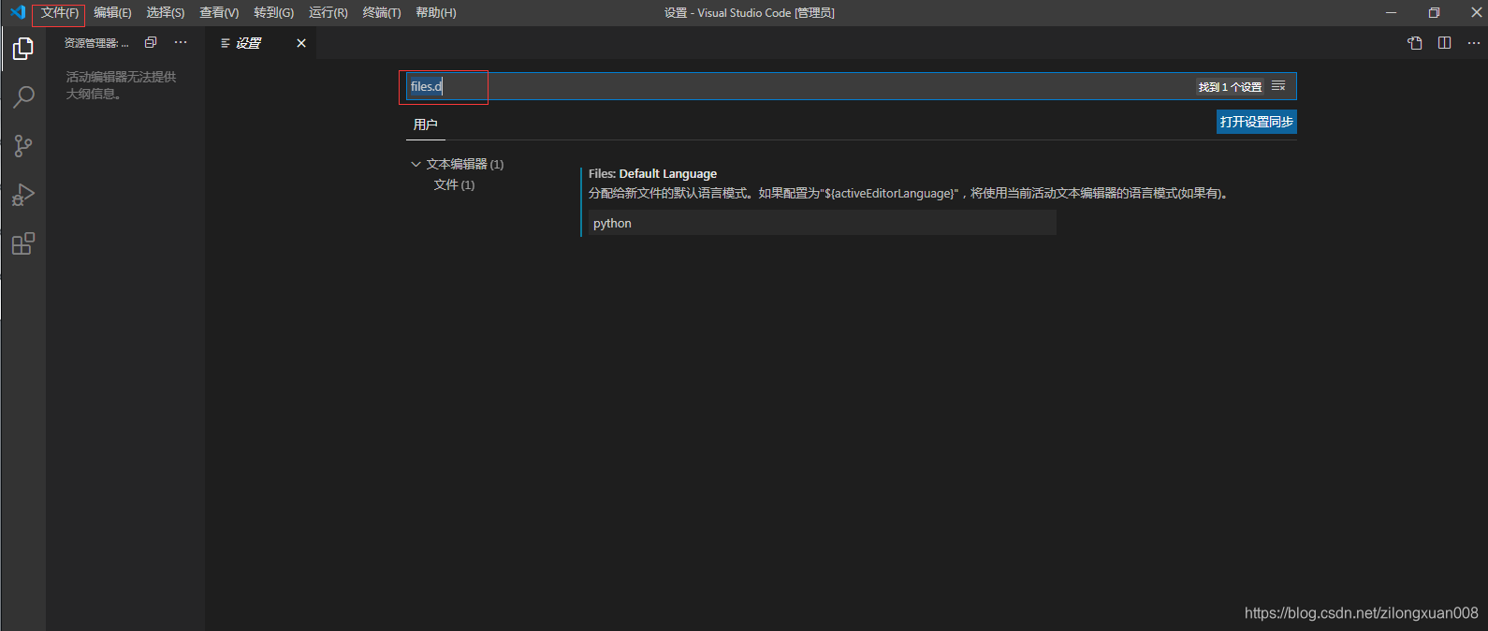This screenshot has height=631, width=1488.
Task: Click the 活动编辑器无法提供大纲信息 message
Action: pos(121,85)
